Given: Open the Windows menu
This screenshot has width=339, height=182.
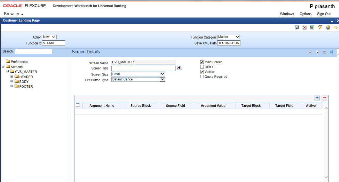Looking at the screenshot, I should [287, 14].
